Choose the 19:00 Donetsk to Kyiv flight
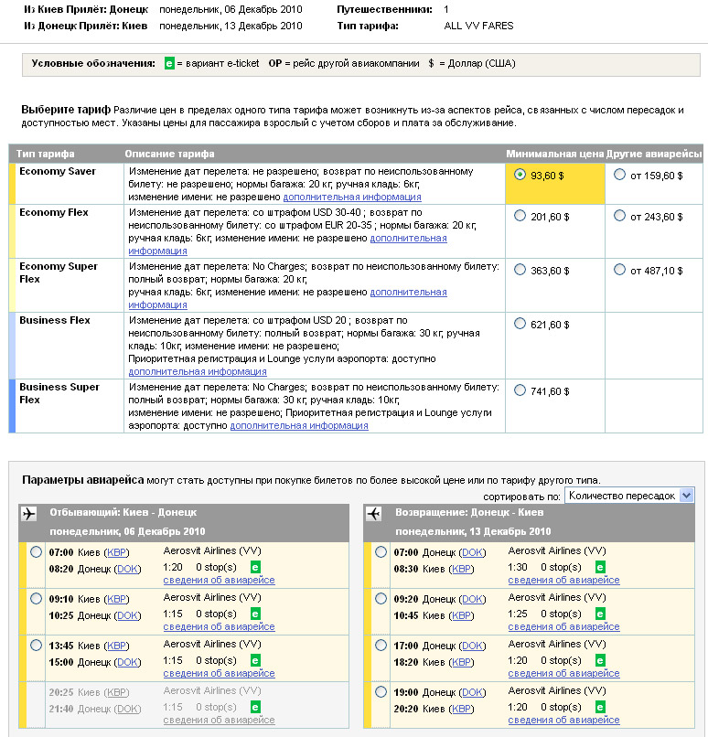Screen dimensions: 708x737 click(x=381, y=691)
